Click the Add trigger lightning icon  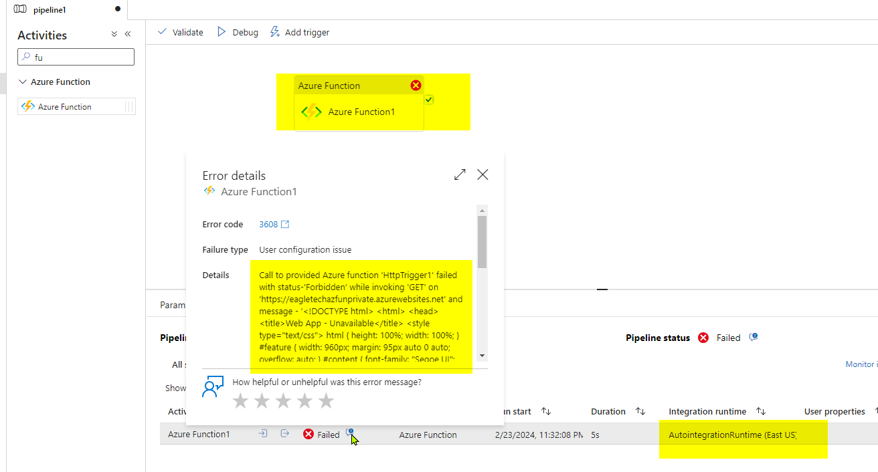click(274, 32)
